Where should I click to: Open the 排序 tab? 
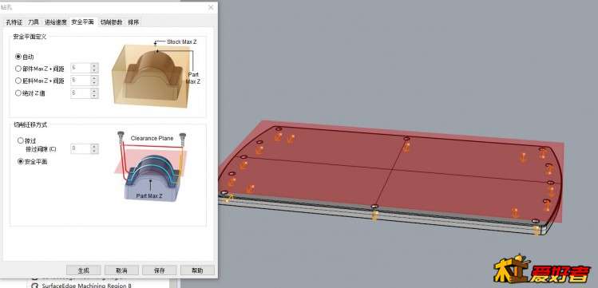coord(133,22)
